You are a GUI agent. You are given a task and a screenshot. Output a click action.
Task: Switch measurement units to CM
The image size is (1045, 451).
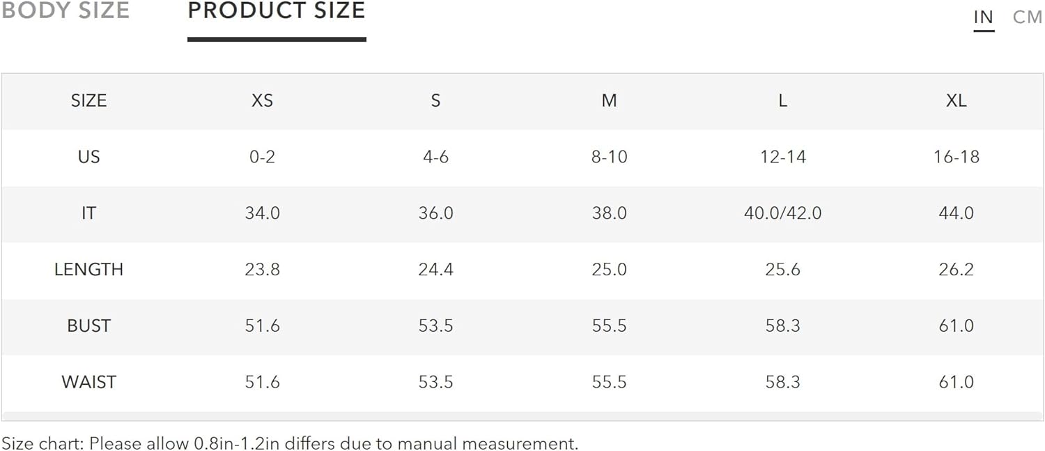pyautogui.click(x=1028, y=17)
